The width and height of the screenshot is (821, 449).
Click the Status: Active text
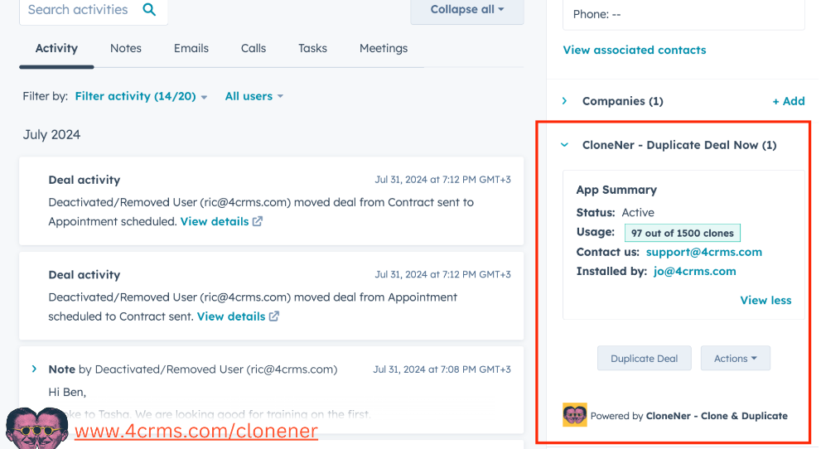(616, 212)
